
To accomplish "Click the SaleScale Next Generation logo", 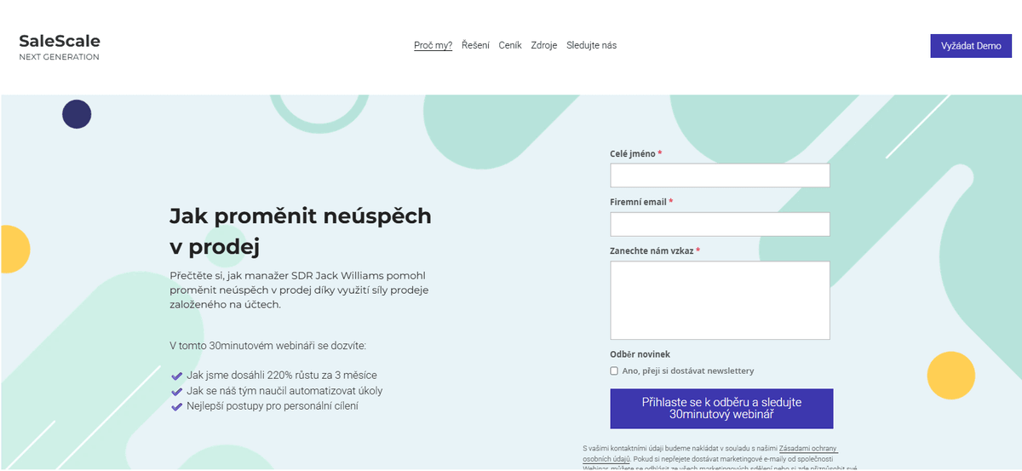I will (x=60, y=47).
